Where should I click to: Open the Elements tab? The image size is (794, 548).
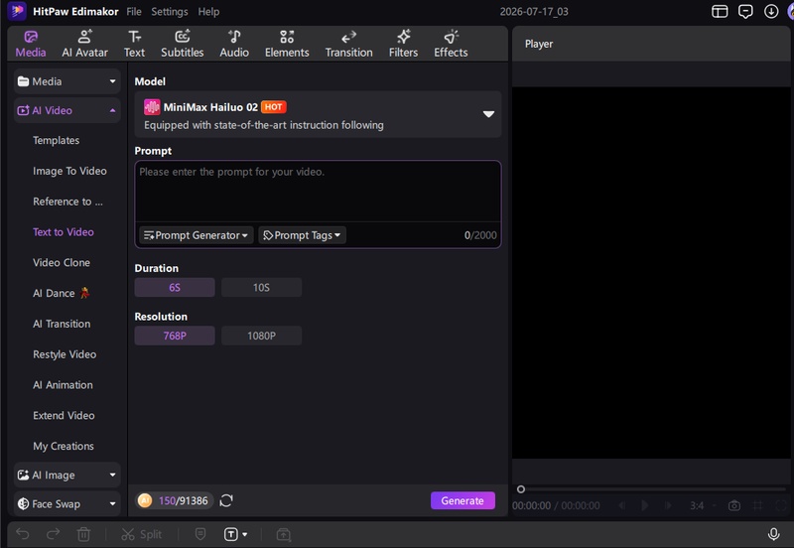(287, 44)
